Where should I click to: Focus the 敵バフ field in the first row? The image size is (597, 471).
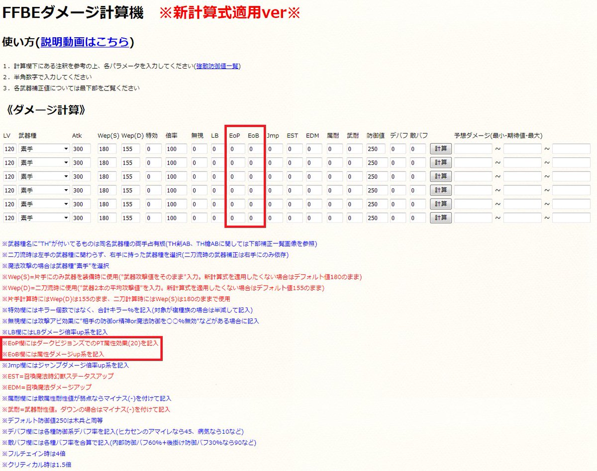click(417, 149)
